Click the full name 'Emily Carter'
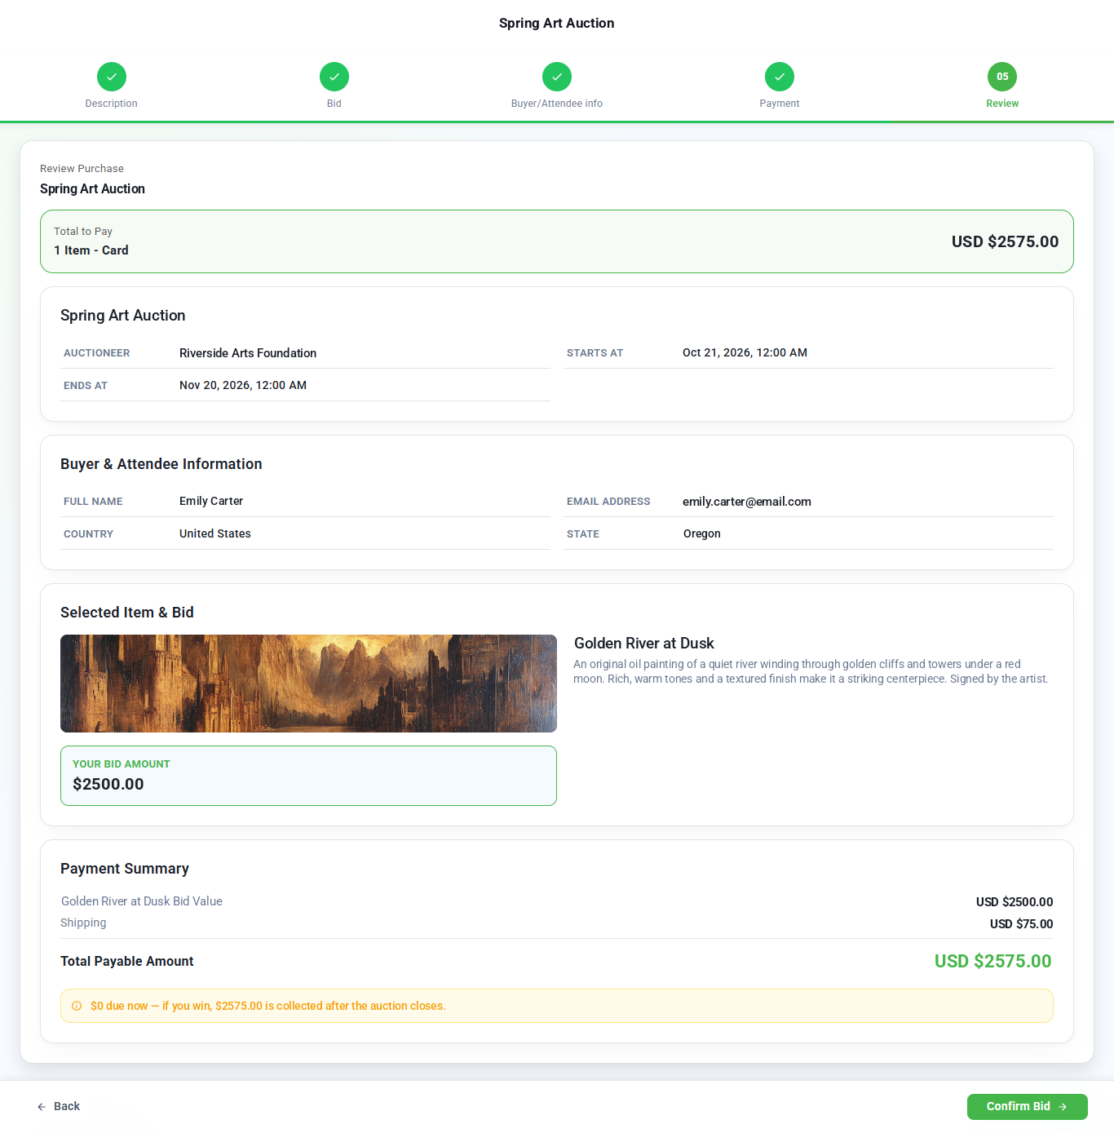1114x1133 pixels. [x=211, y=501]
